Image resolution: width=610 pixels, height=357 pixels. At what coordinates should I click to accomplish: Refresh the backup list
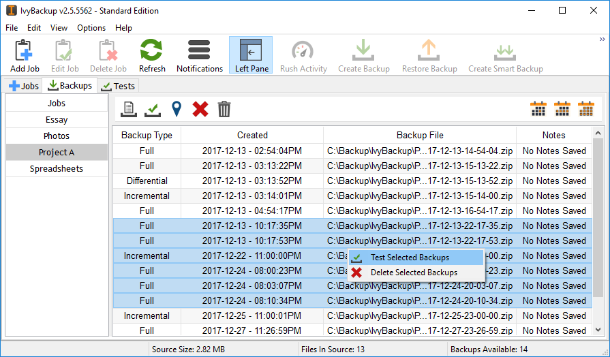pos(152,55)
